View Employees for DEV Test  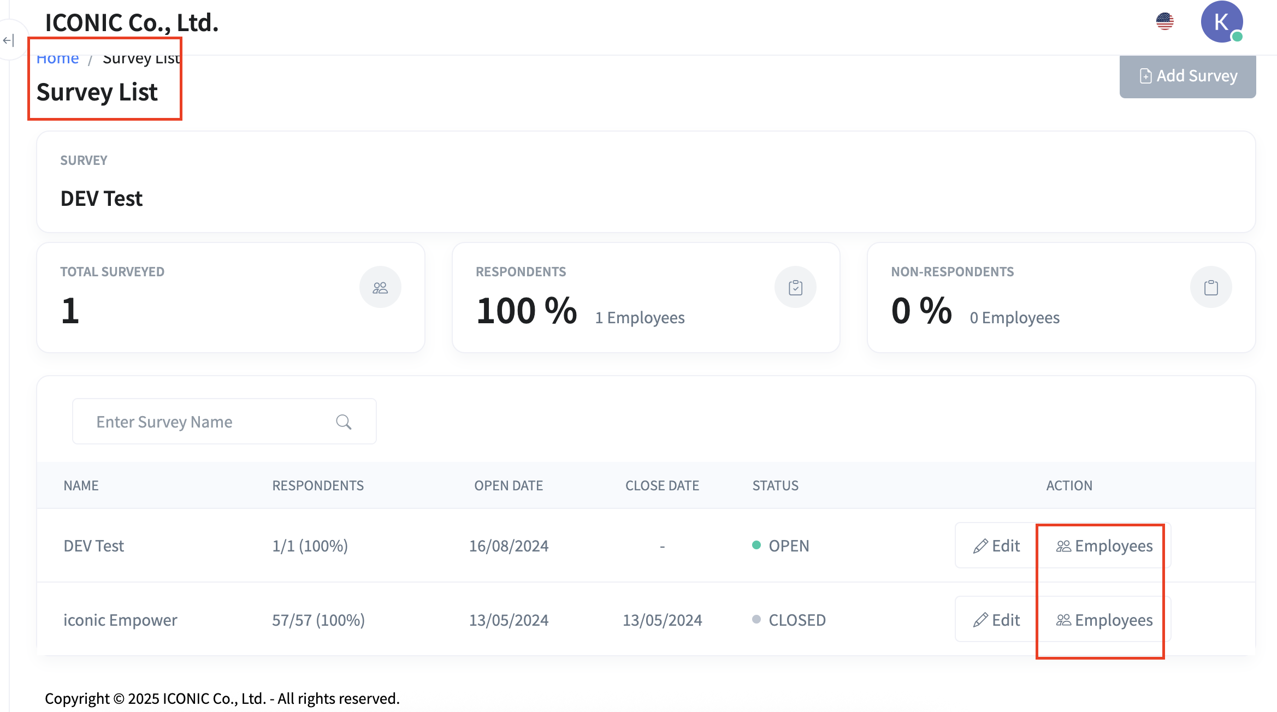(1104, 546)
